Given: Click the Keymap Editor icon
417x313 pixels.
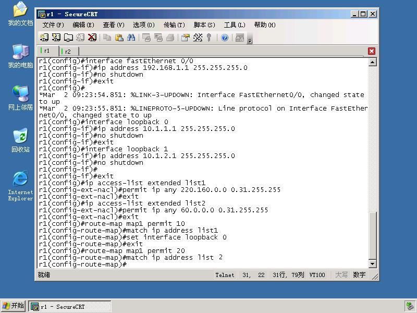Looking at the screenshot, I should coord(198,38).
